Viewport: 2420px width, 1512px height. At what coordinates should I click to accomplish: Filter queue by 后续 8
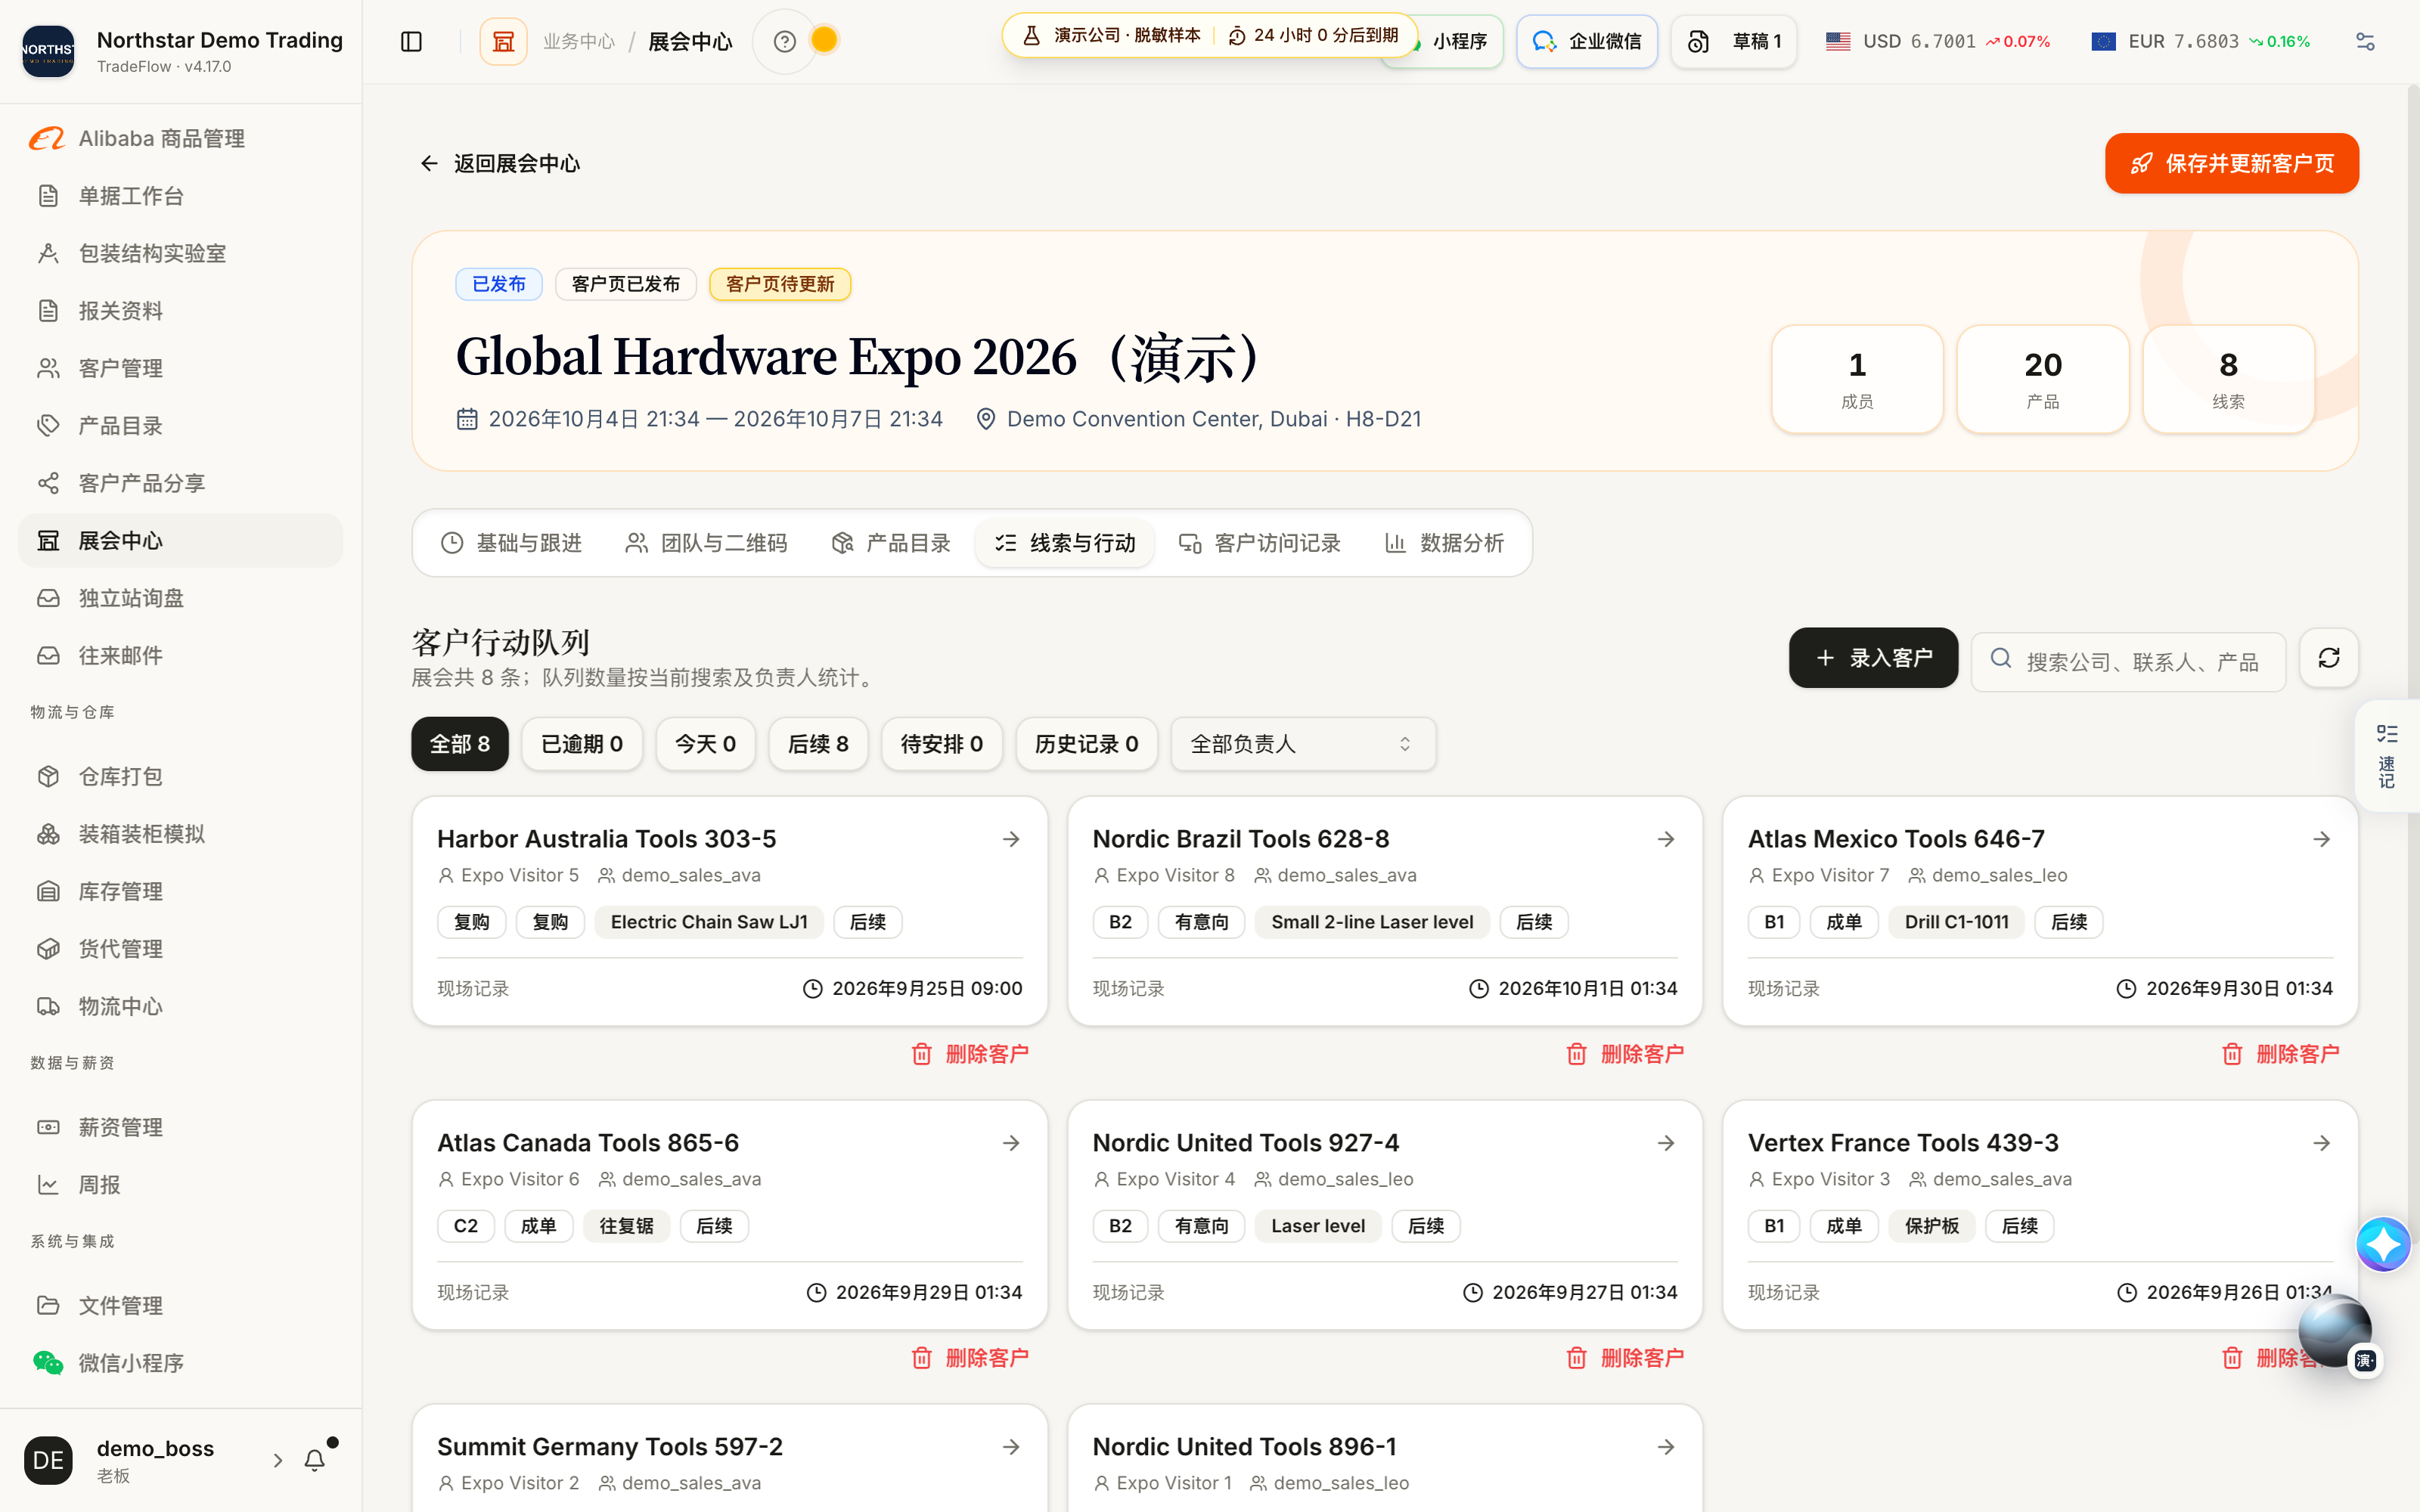tap(818, 744)
